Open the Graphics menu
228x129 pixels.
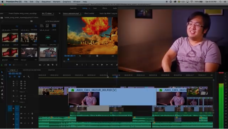[x=67, y=2]
